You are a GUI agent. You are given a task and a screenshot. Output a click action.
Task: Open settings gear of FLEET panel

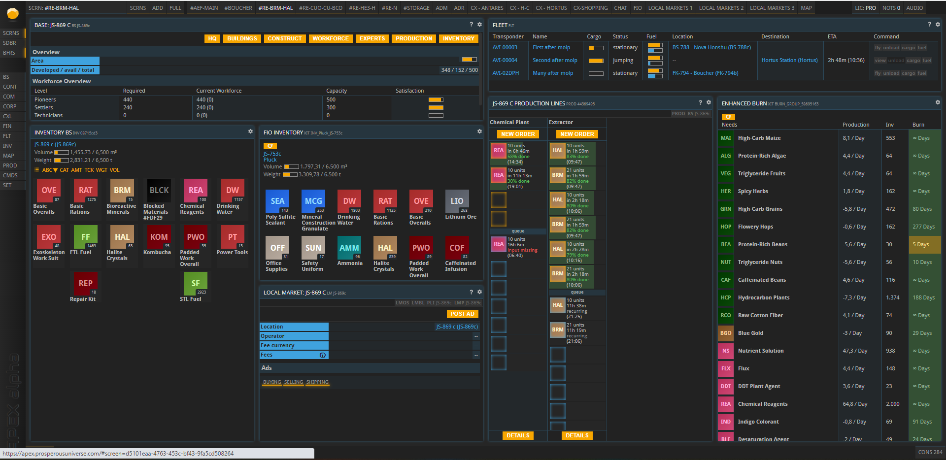tap(938, 24)
